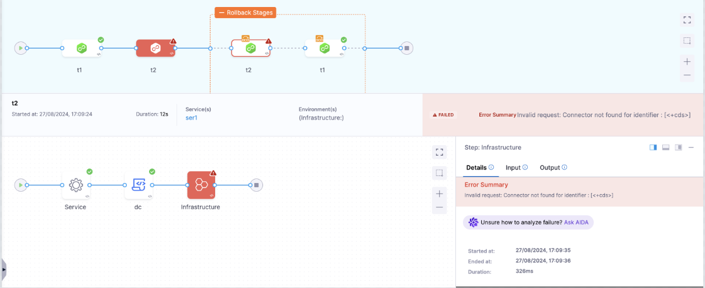Fit the upper stage graph to screen

point(687,19)
